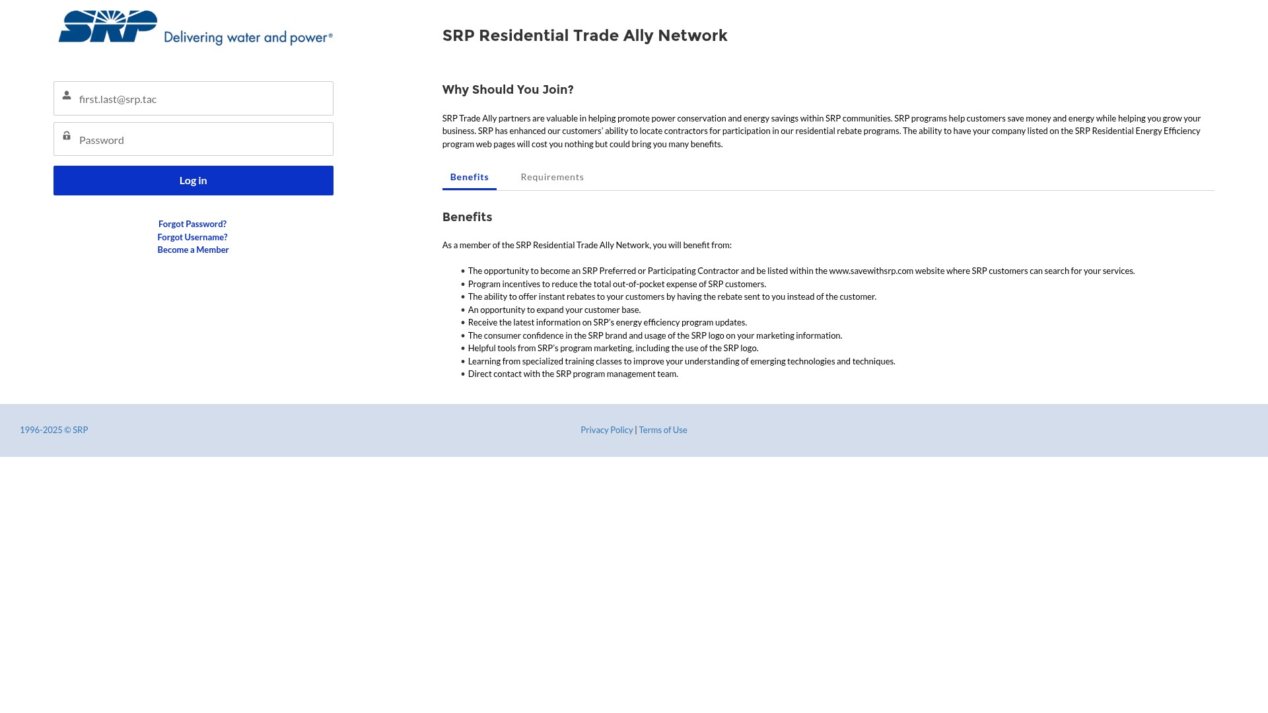Follow the Become a Member link

pyautogui.click(x=193, y=250)
